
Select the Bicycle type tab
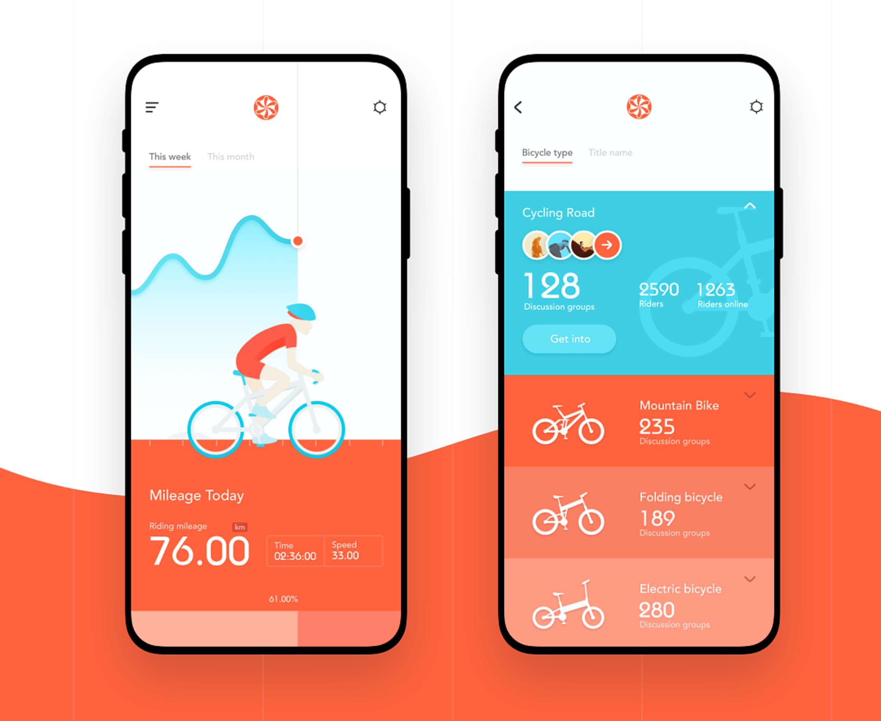pyautogui.click(x=548, y=152)
